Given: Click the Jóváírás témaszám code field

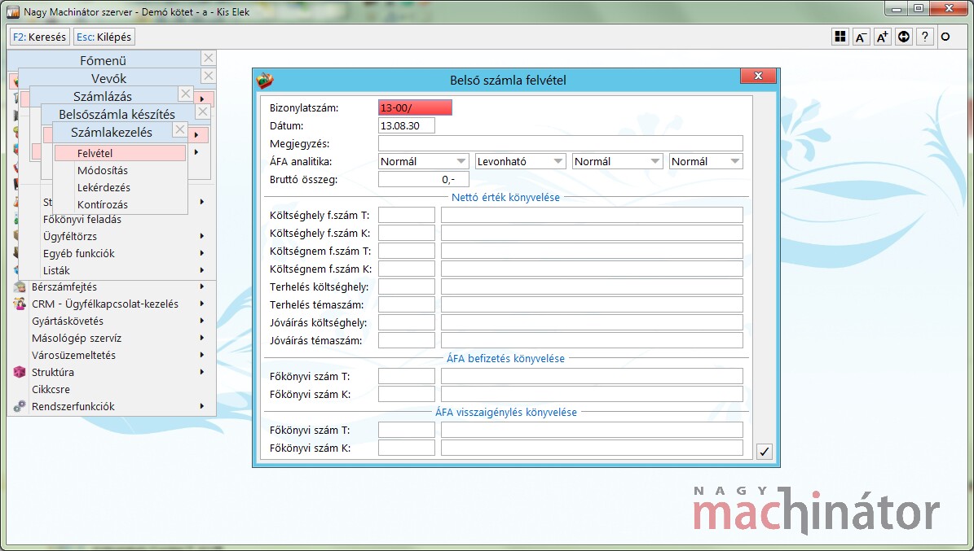Looking at the screenshot, I should 406,340.
